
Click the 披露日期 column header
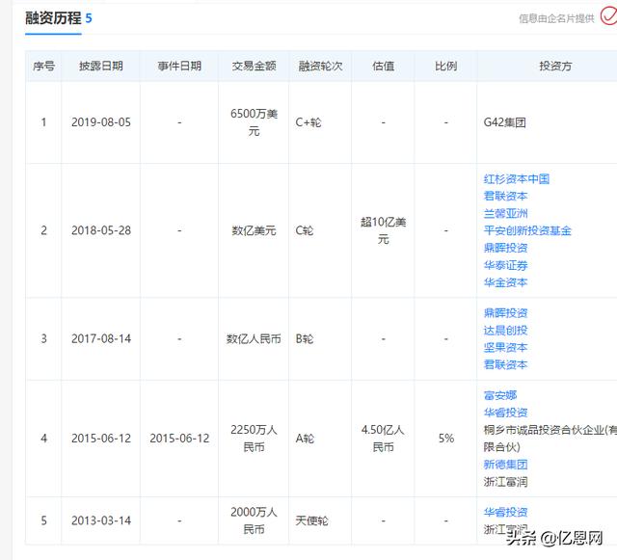pyautogui.click(x=101, y=66)
